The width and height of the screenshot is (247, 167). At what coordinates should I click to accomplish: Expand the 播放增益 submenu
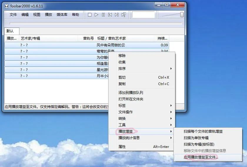tap(142, 131)
